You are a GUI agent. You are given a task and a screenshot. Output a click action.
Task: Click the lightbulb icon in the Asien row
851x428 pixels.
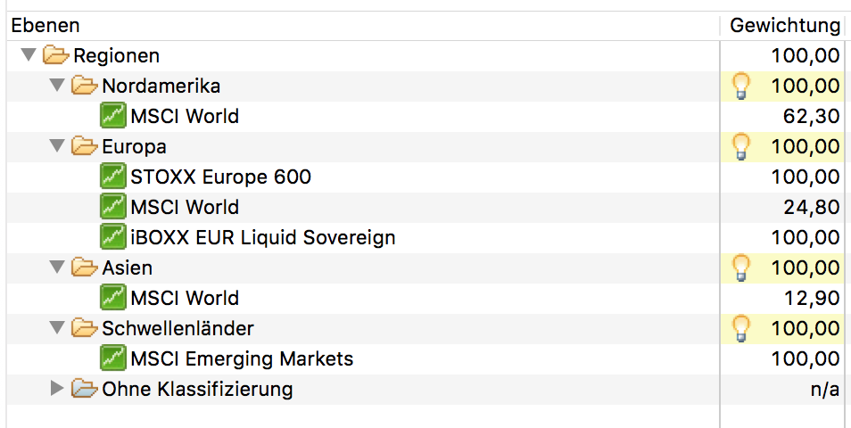pos(739,267)
